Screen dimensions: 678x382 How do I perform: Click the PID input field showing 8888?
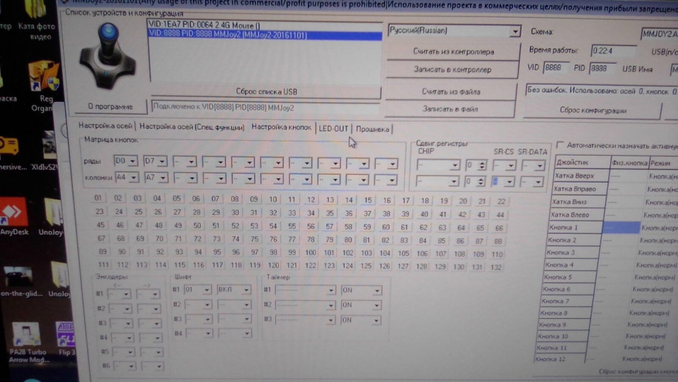coord(602,69)
